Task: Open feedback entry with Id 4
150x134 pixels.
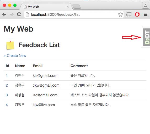Action: point(7,105)
